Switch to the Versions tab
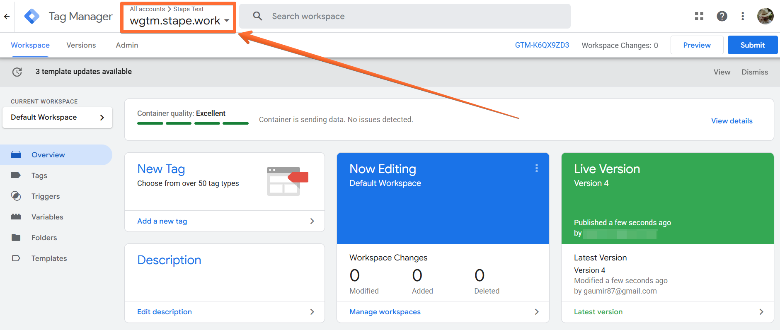 [x=81, y=45]
